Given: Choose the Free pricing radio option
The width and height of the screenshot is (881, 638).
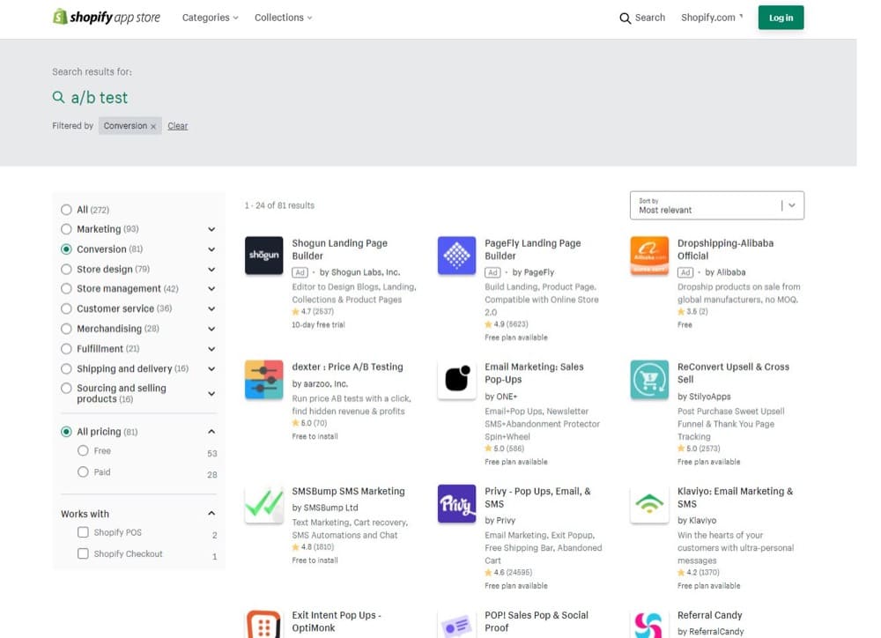Looking at the screenshot, I should pyautogui.click(x=83, y=450).
